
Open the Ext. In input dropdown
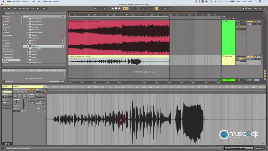pos(241,22)
